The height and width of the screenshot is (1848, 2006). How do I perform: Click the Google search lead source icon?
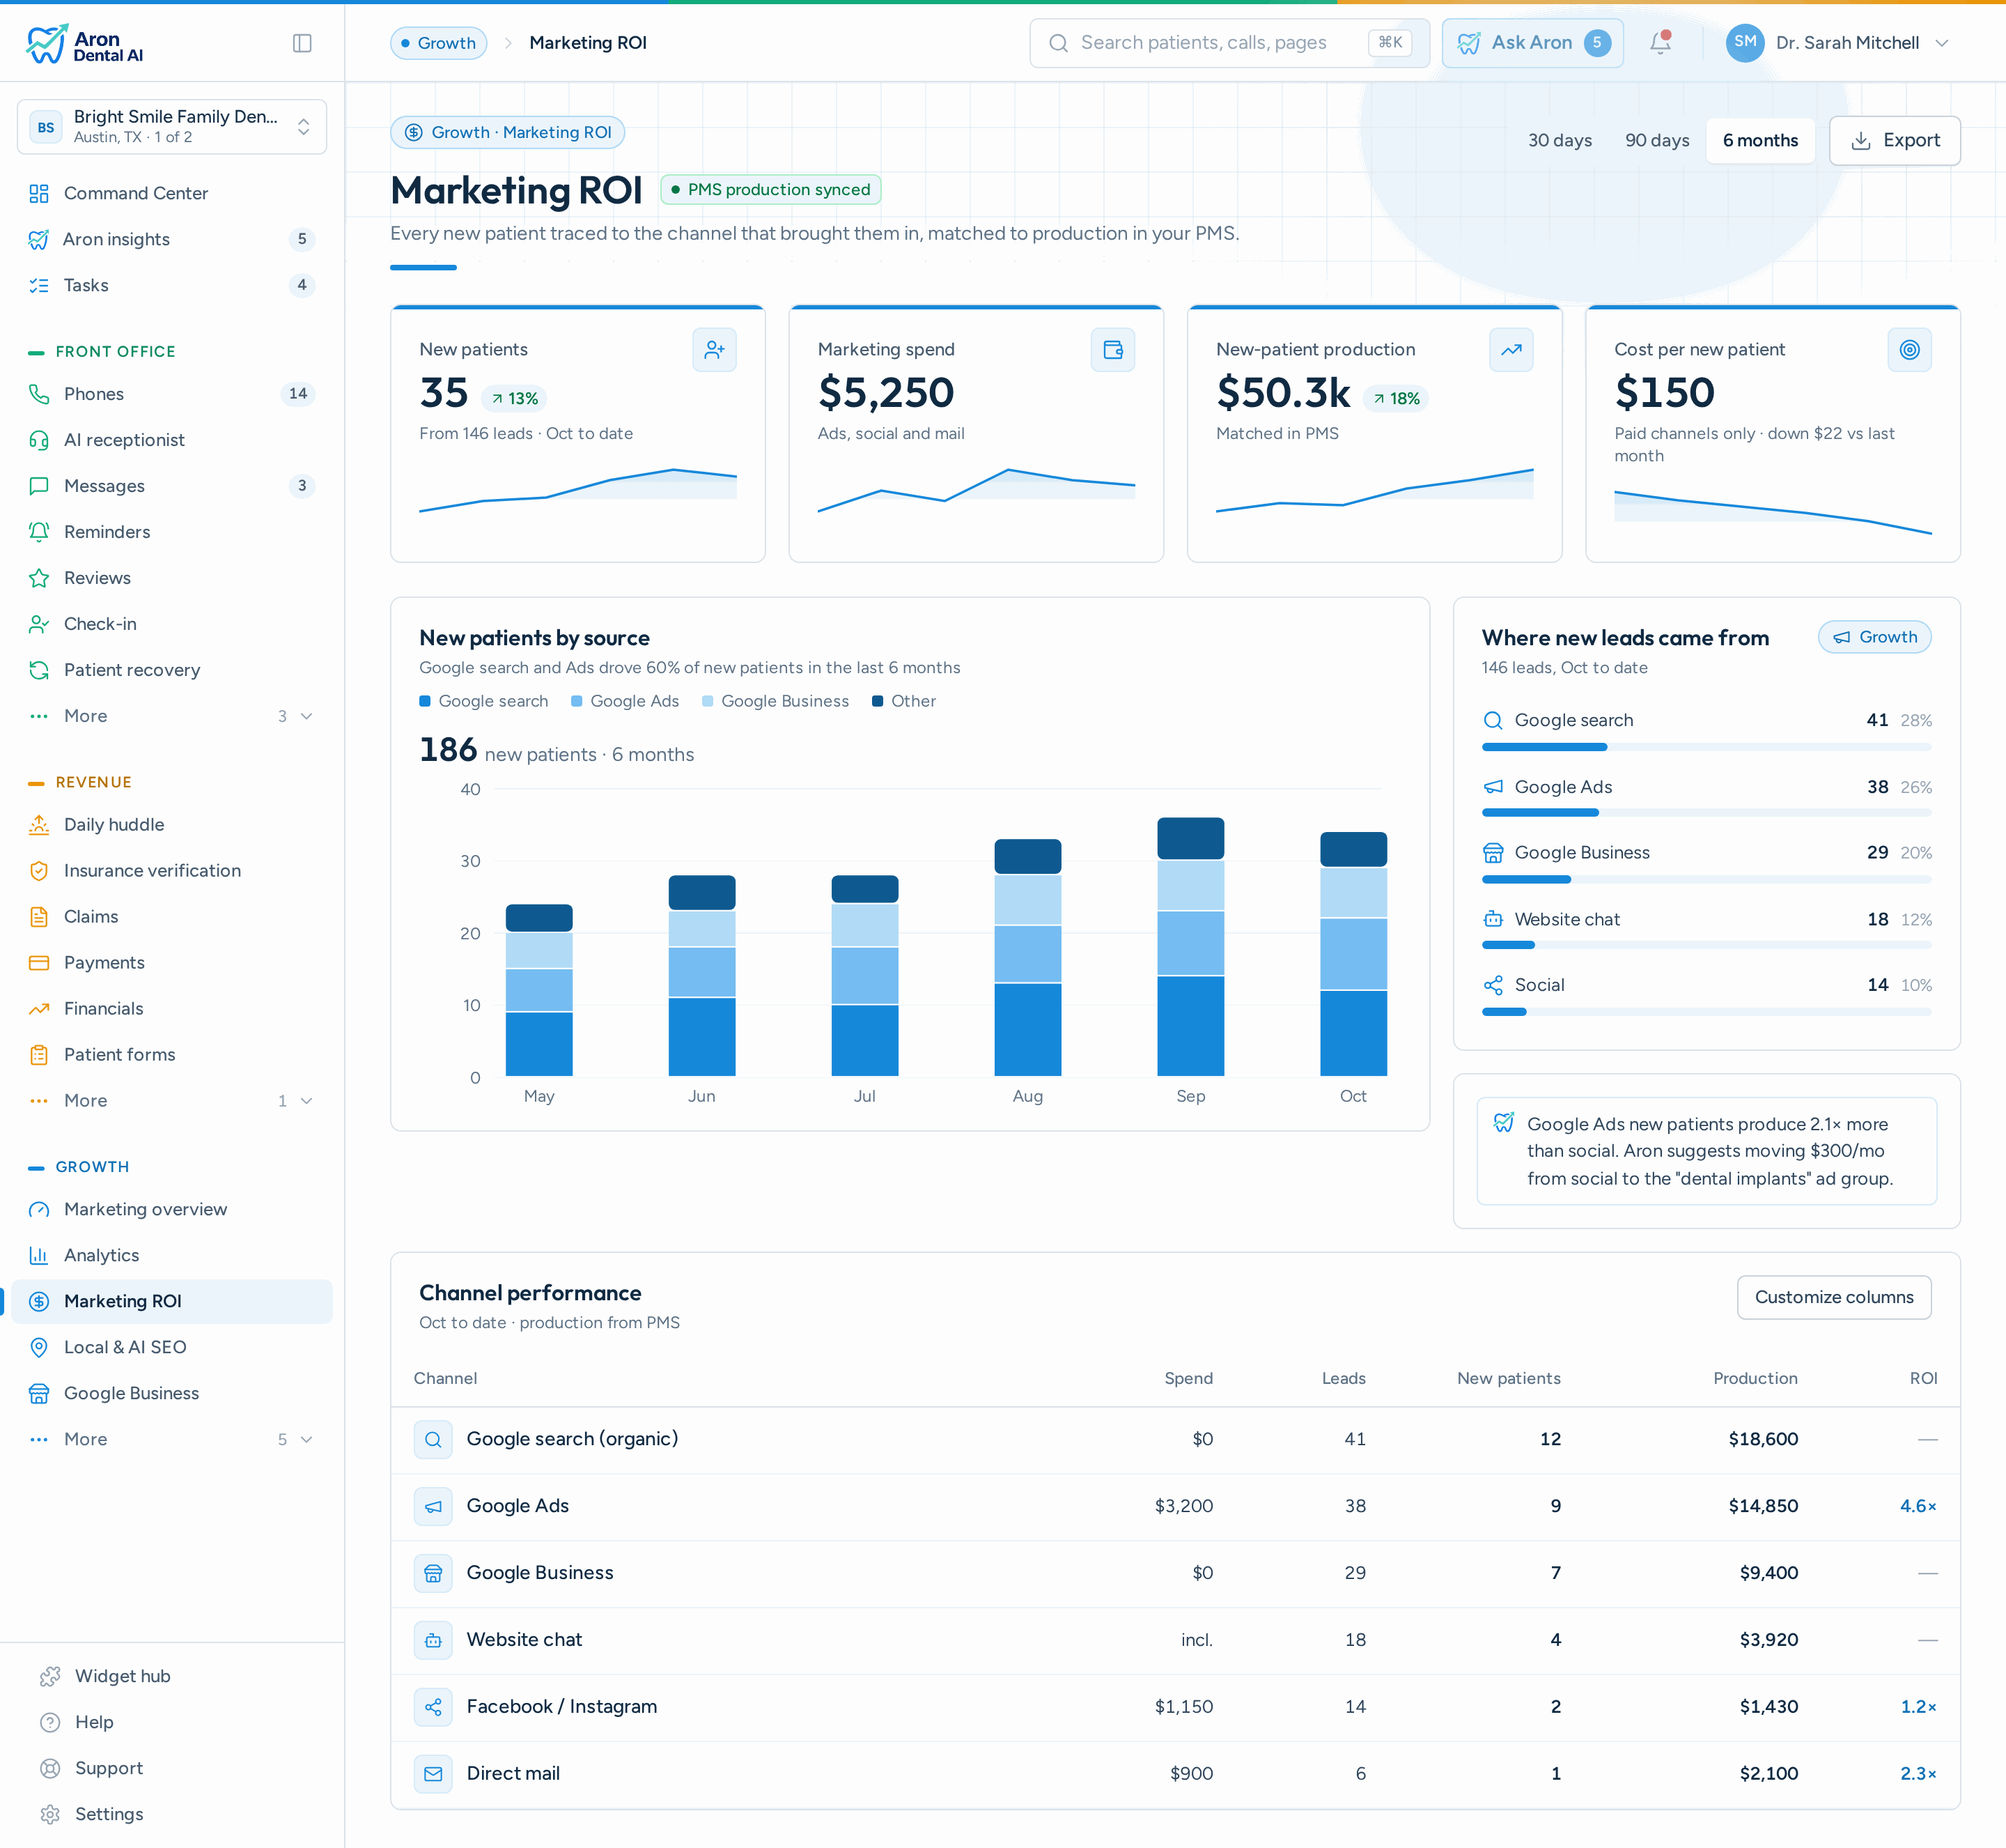coord(1492,720)
